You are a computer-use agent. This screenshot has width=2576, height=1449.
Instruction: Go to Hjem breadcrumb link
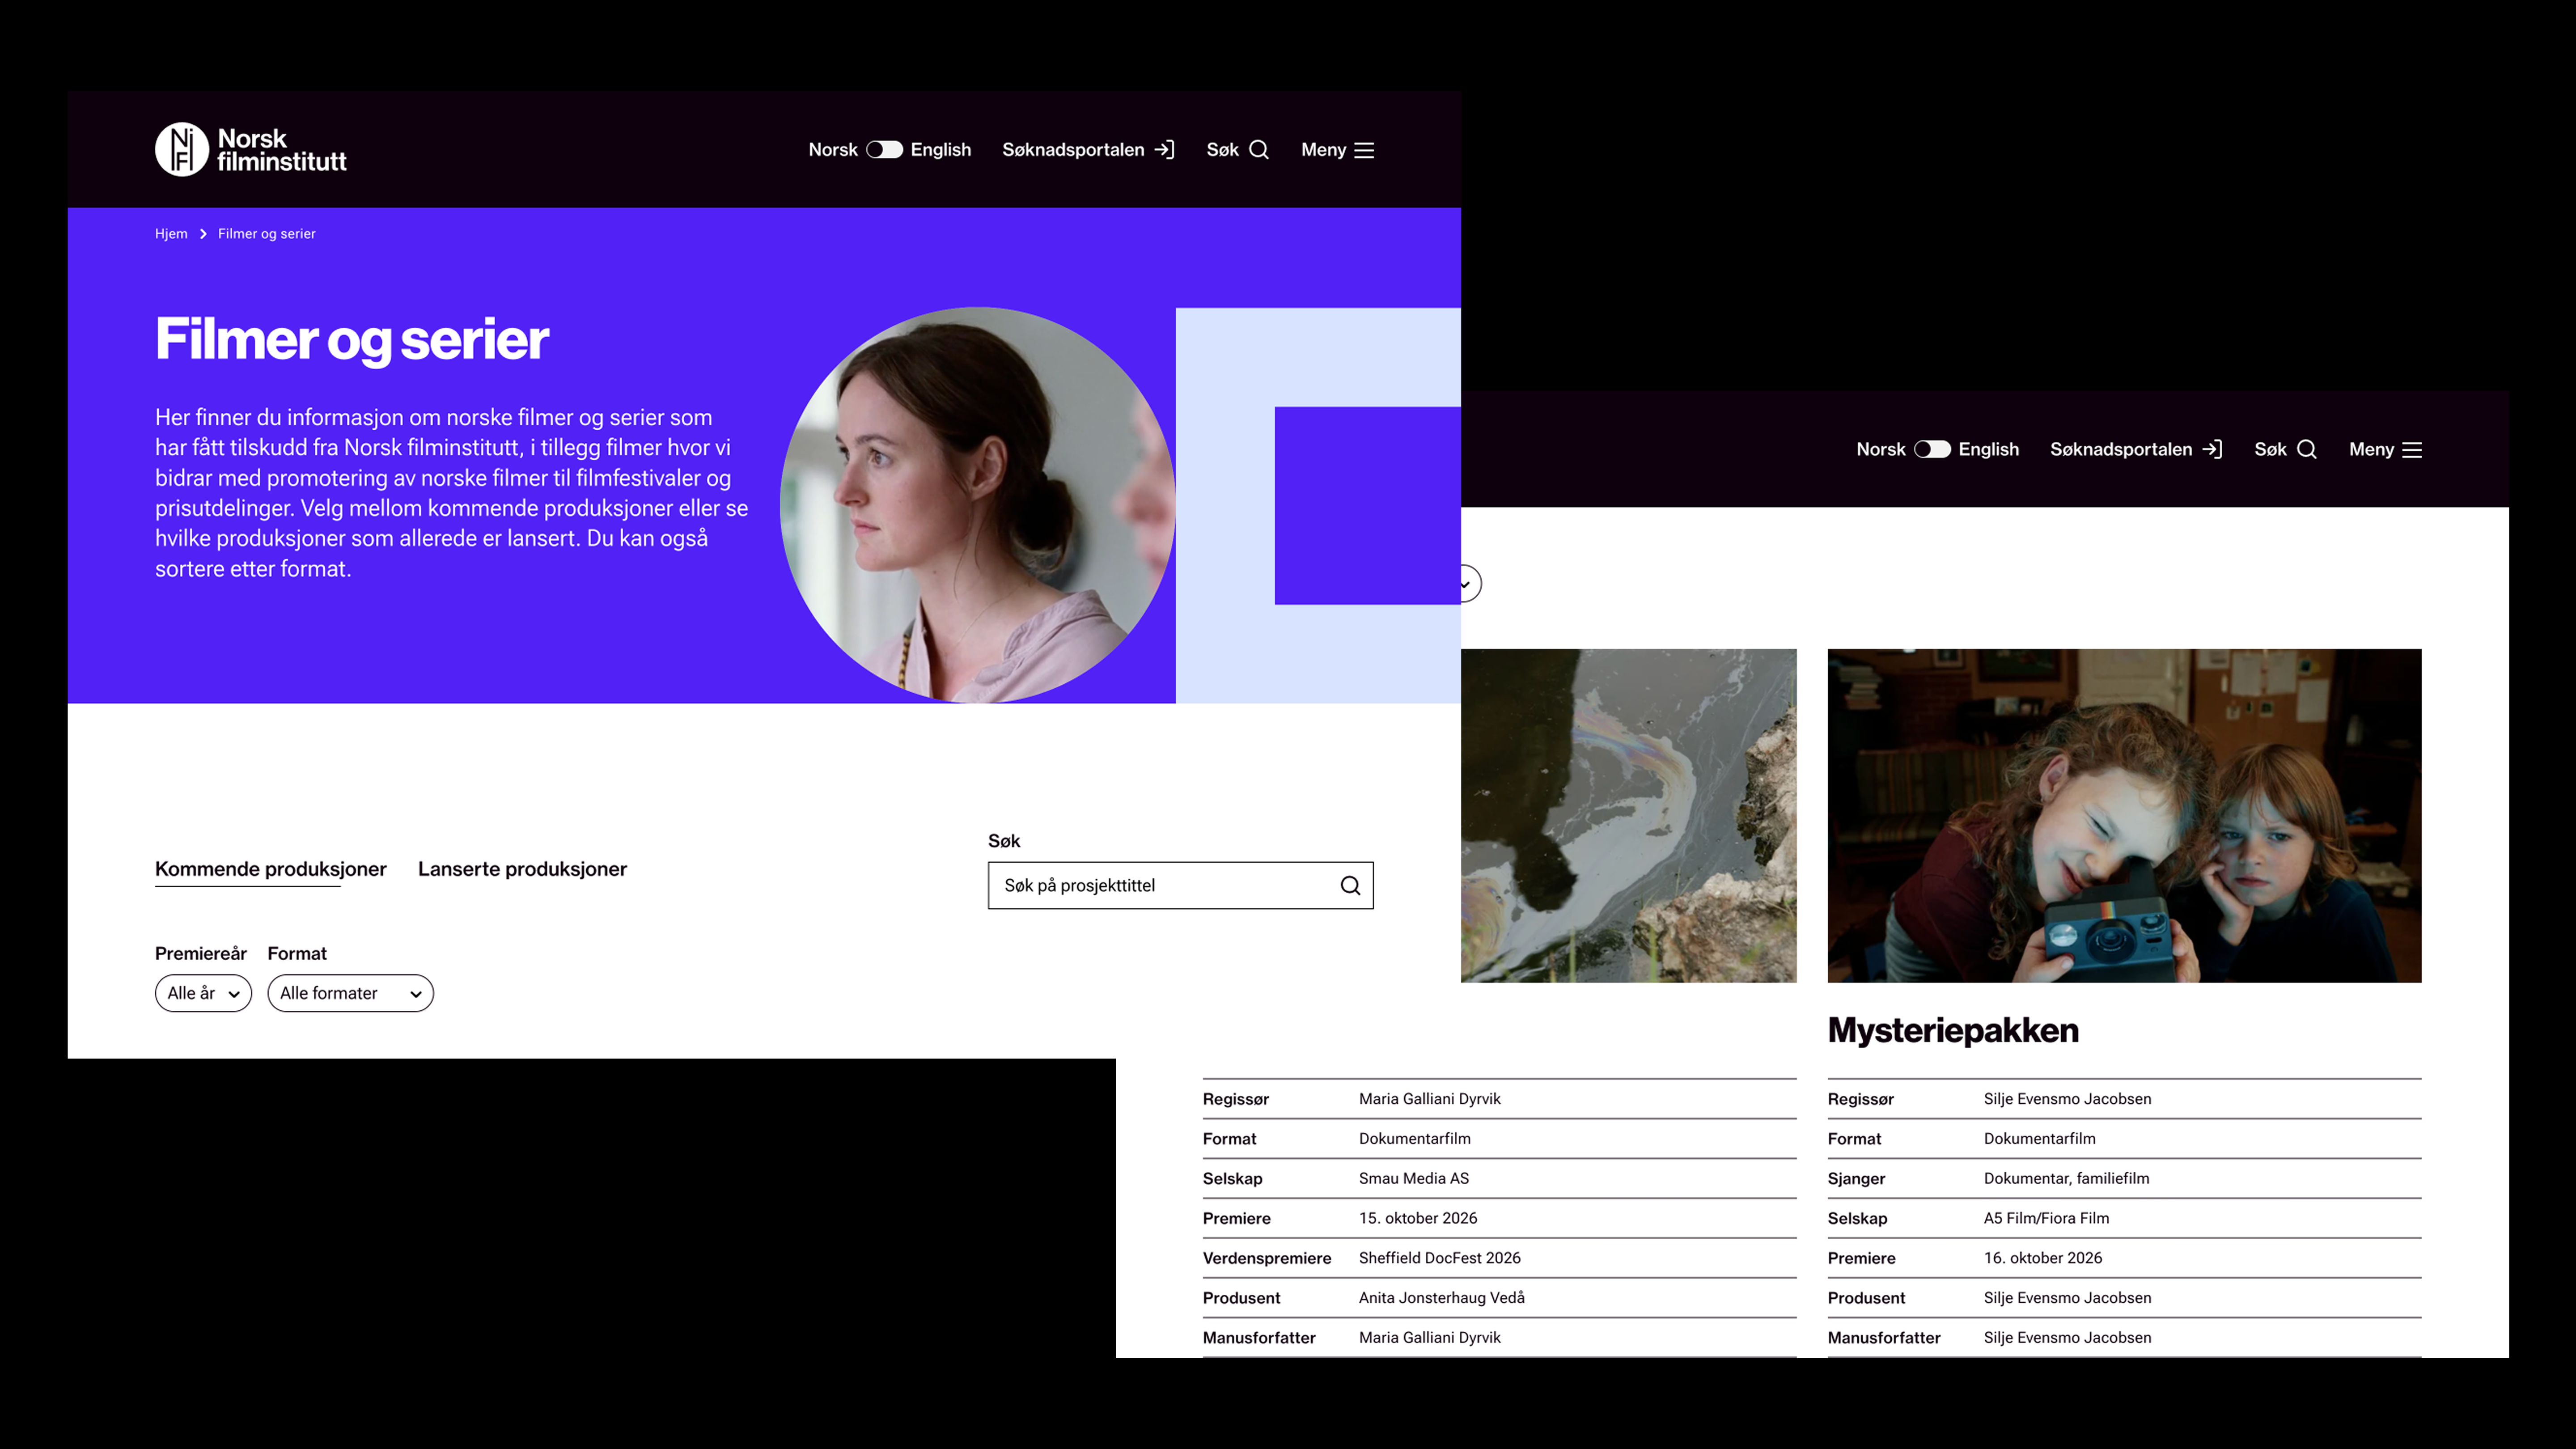[x=171, y=234]
